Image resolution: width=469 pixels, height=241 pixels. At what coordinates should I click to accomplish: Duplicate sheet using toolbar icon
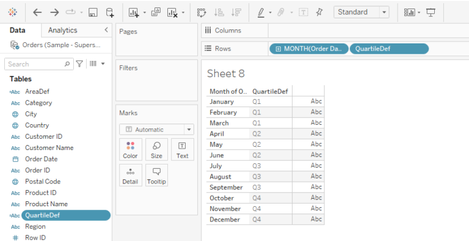tap(156, 12)
